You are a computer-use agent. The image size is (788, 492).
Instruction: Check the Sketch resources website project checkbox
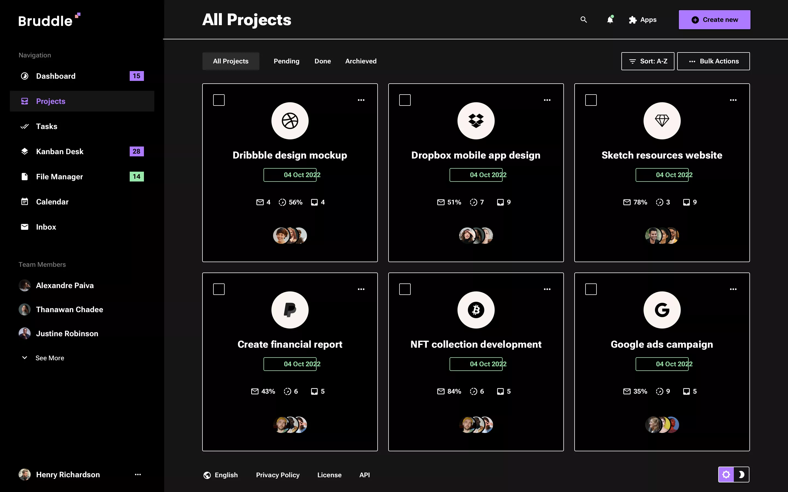point(591,100)
